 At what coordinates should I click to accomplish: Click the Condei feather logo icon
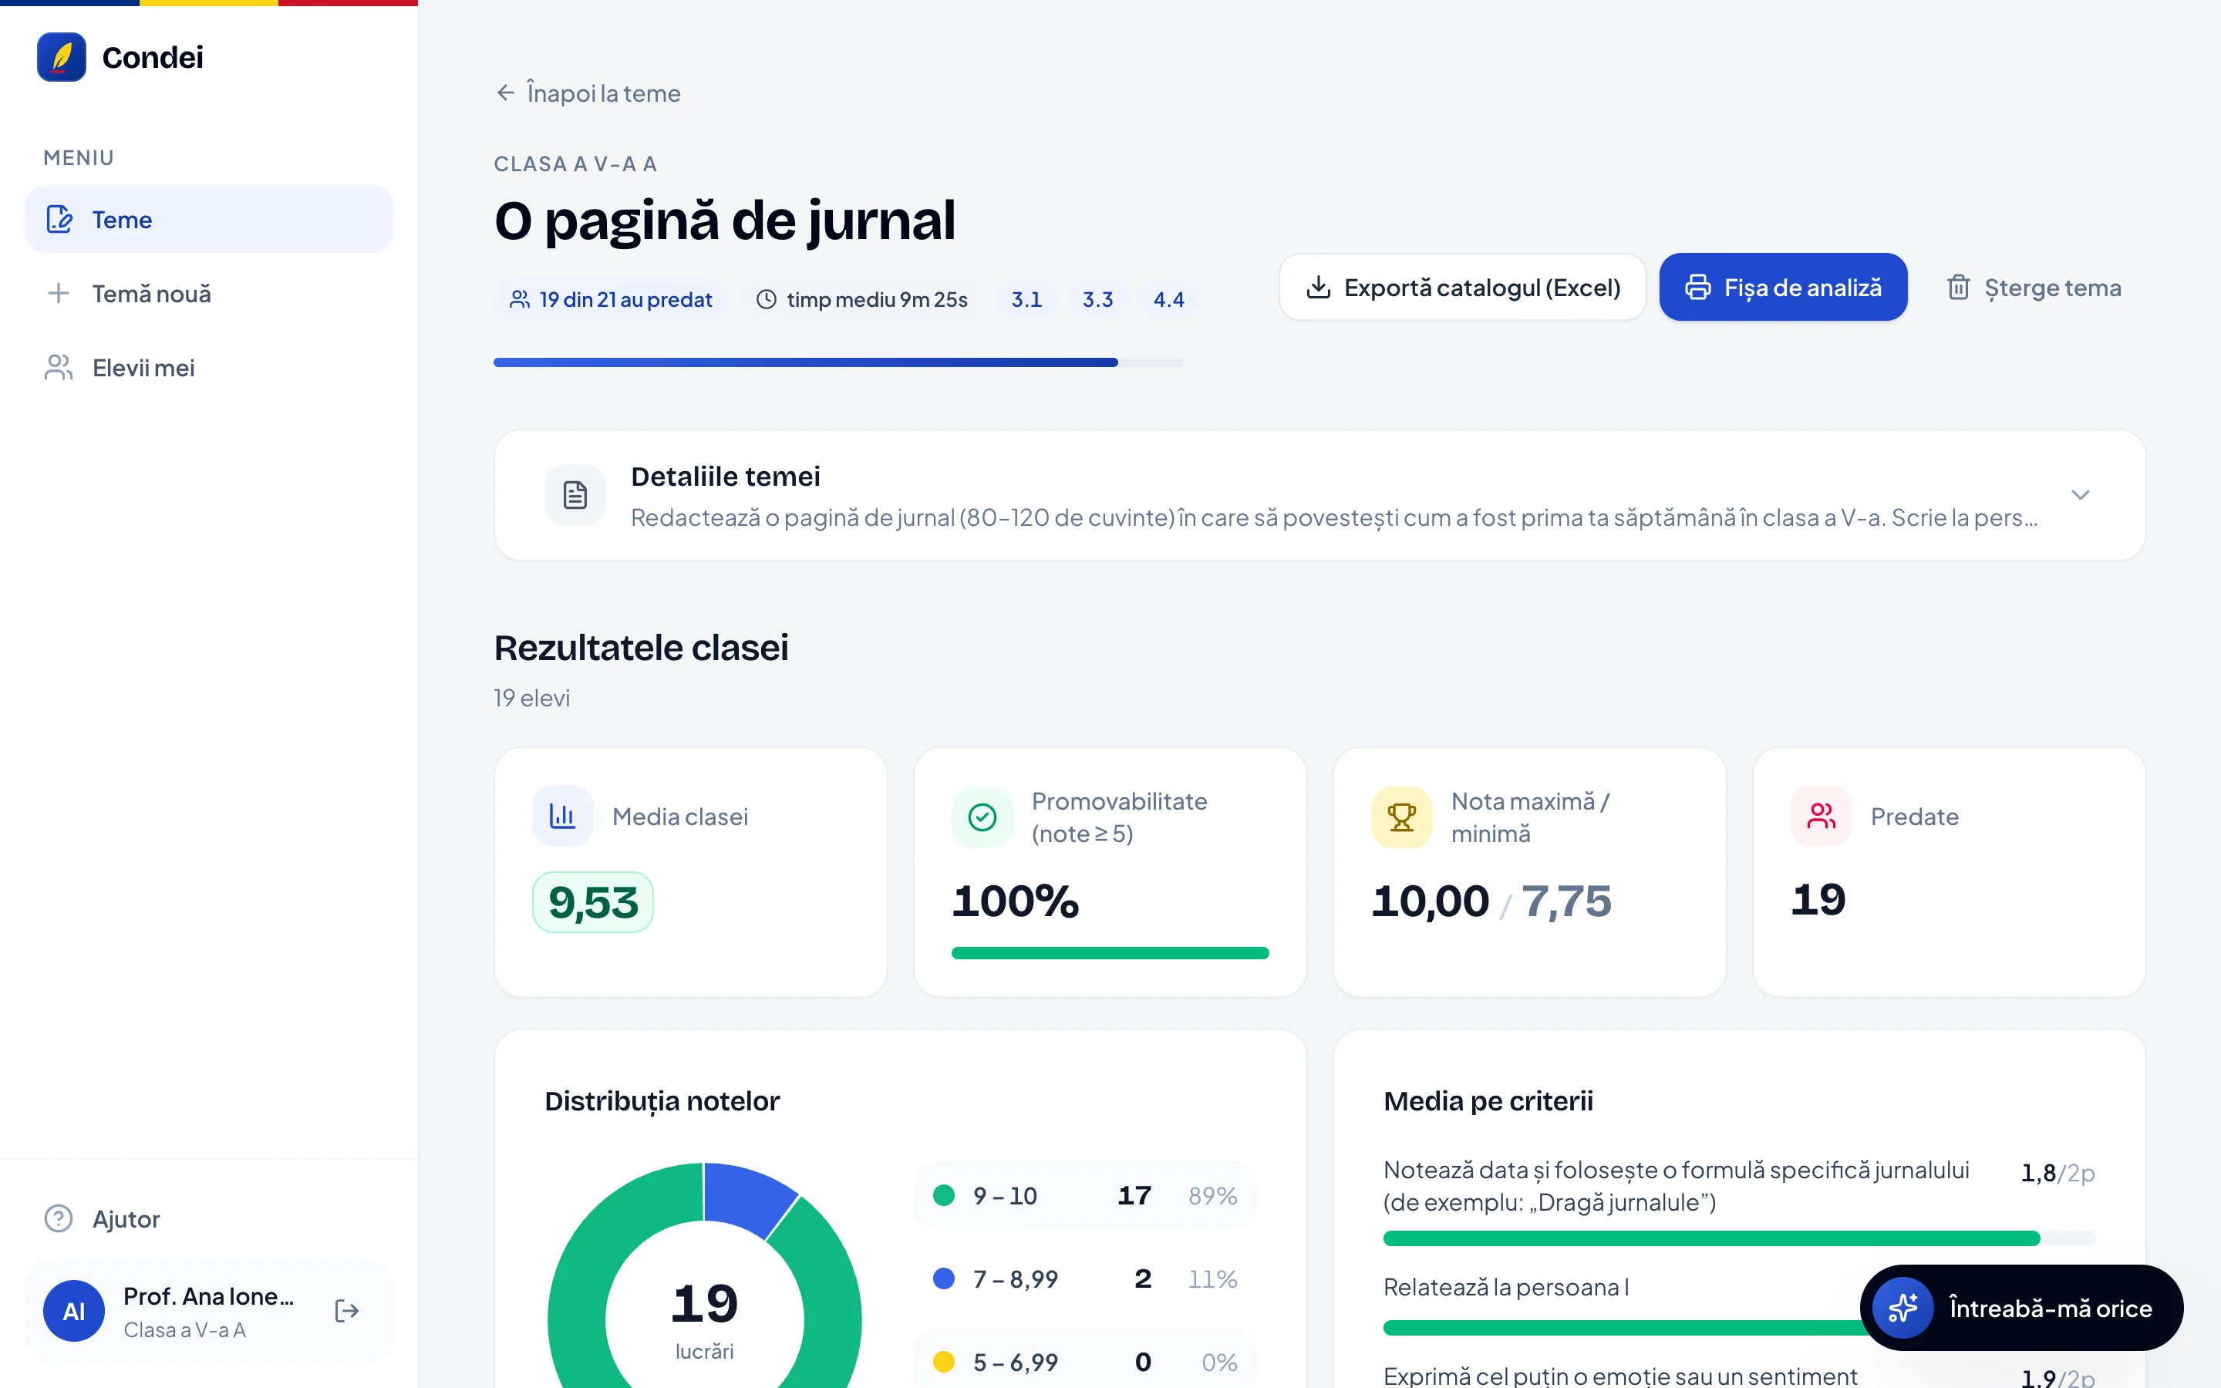click(x=62, y=57)
